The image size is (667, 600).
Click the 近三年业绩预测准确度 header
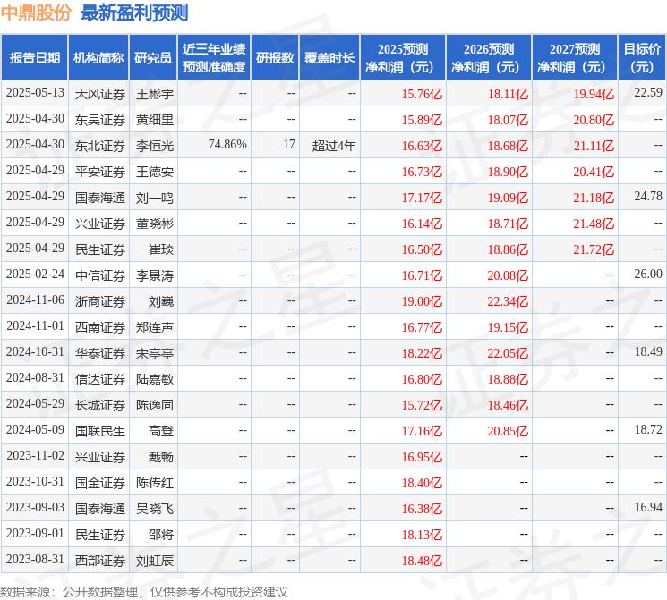(214, 58)
